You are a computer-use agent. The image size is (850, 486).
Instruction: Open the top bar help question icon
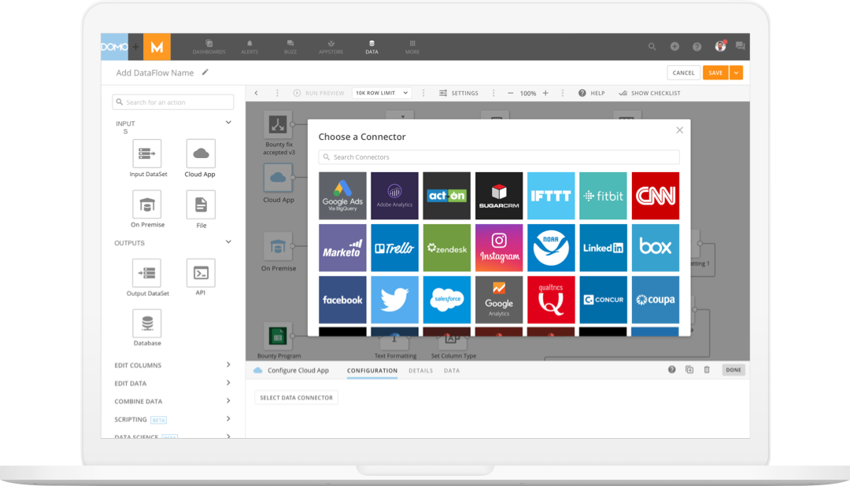697,46
